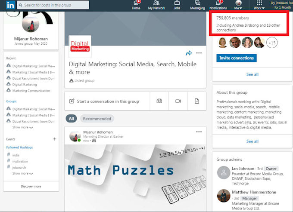This screenshot has width=293, height=212.
Task: Click See all under members
Action: tap(252, 74)
